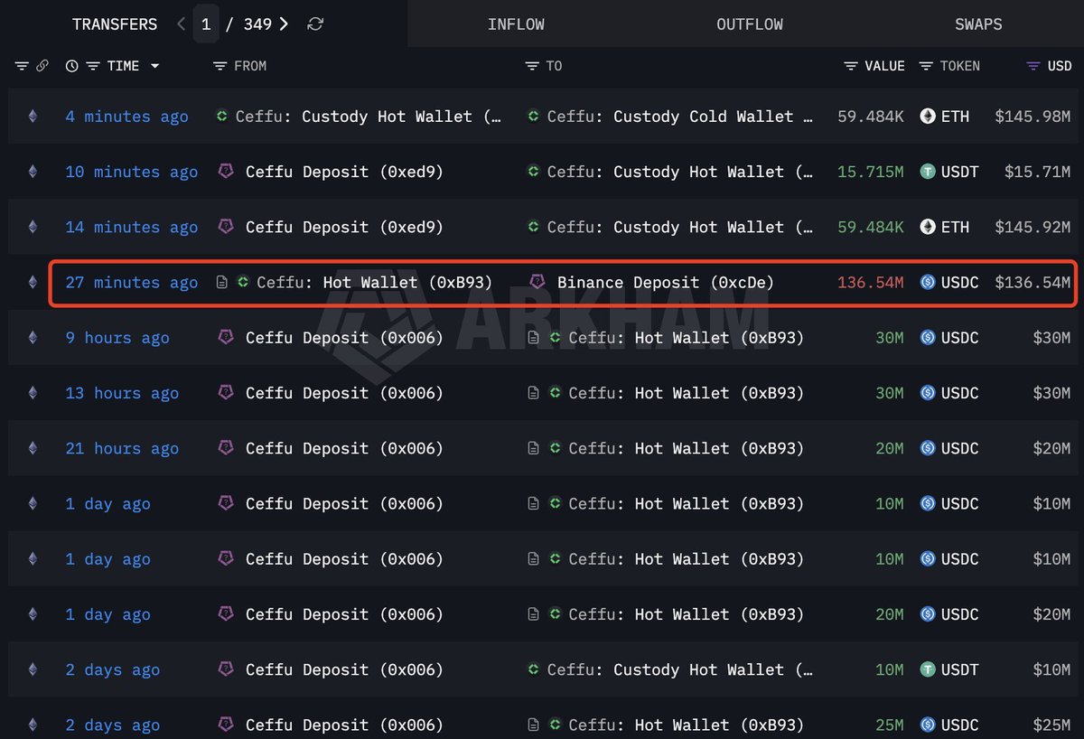Click ETH token icon in $145.98M row
The width and height of the screenshot is (1084, 739).
tap(928, 117)
